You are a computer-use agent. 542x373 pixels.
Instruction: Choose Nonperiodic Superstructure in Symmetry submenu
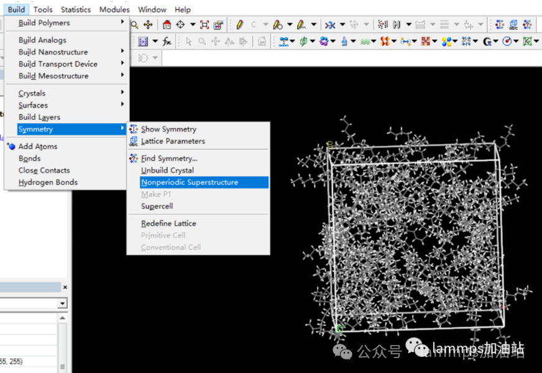(204, 182)
